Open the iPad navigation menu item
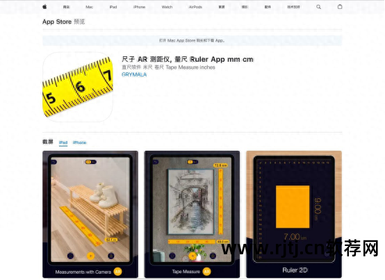Screen dimensions: 385x280 point(113,7)
